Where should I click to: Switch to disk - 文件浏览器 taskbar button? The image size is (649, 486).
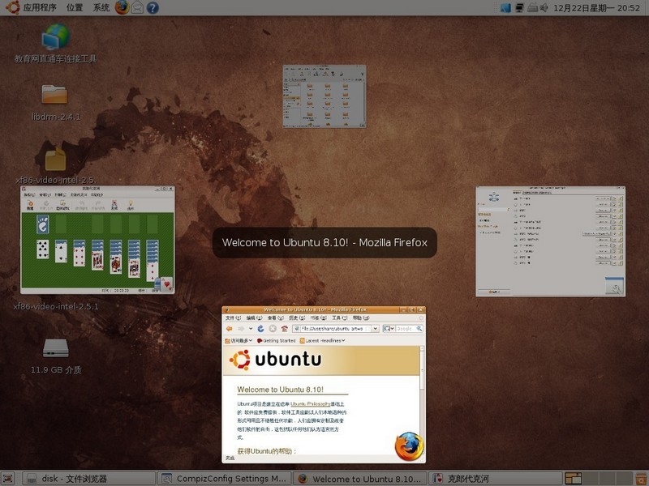tap(88, 479)
